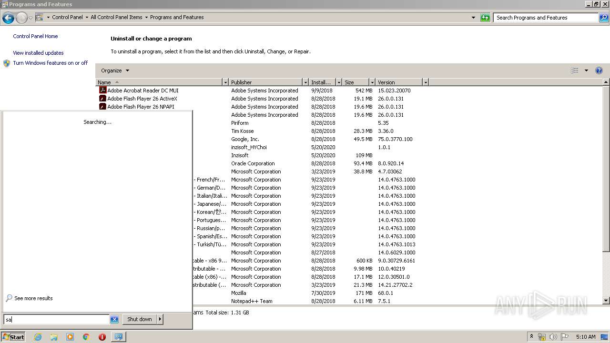Click the Back navigation arrow
The width and height of the screenshot is (610, 343).
pos(8,18)
